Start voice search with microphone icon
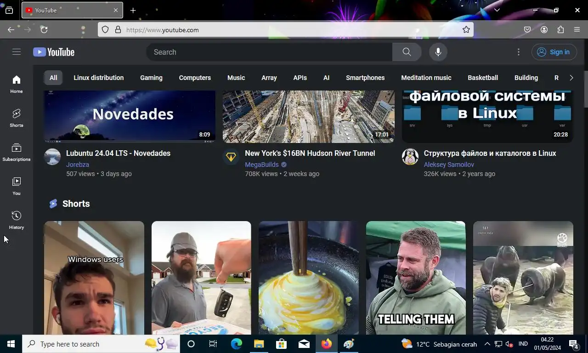Viewport: 588px width, 353px height. tap(438, 52)
